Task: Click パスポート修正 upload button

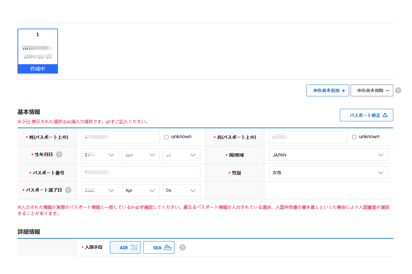Action: click(366, 115)
